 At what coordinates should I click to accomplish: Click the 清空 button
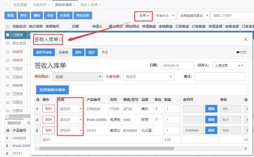pyautogui.click(x=91, y=52)
